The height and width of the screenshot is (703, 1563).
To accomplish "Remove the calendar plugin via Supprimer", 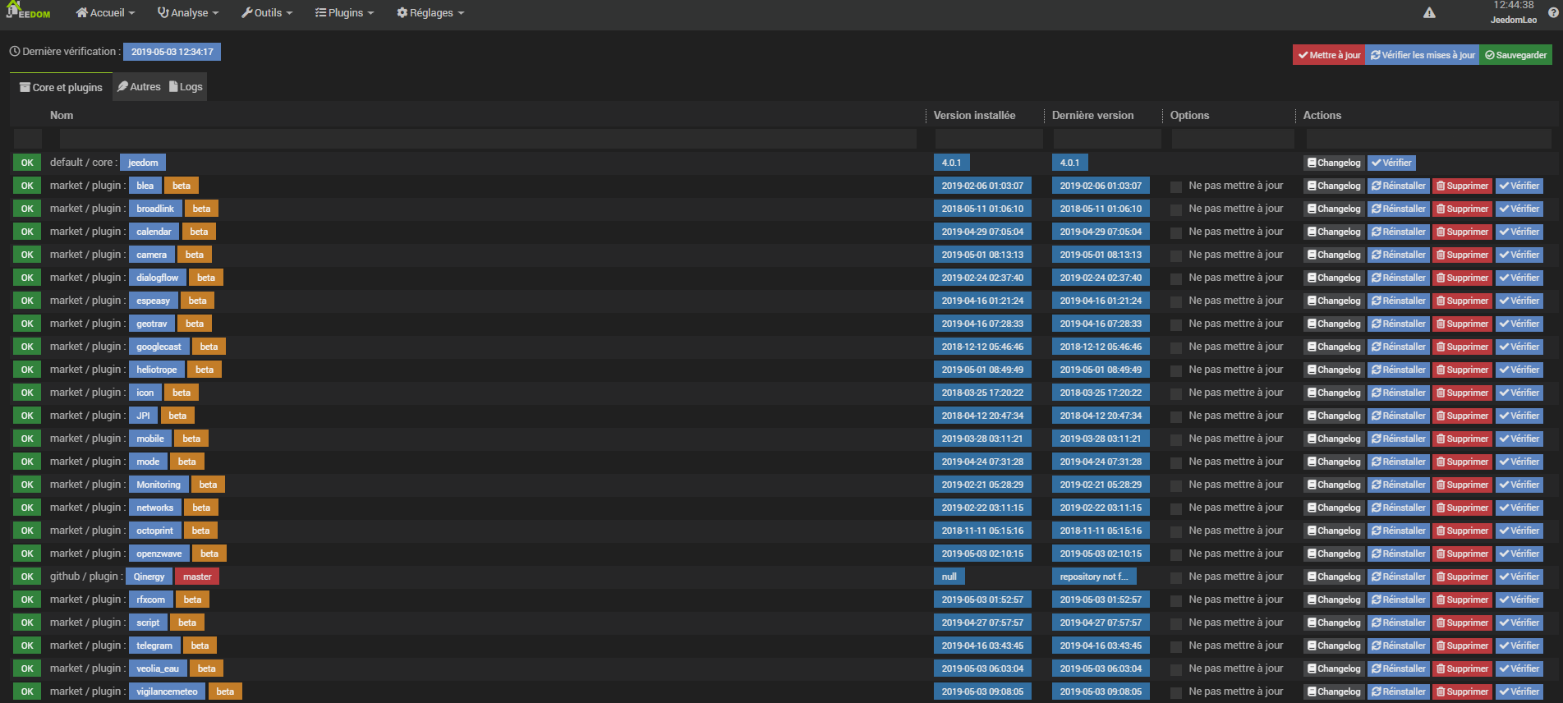I will tap(1462, 232).
